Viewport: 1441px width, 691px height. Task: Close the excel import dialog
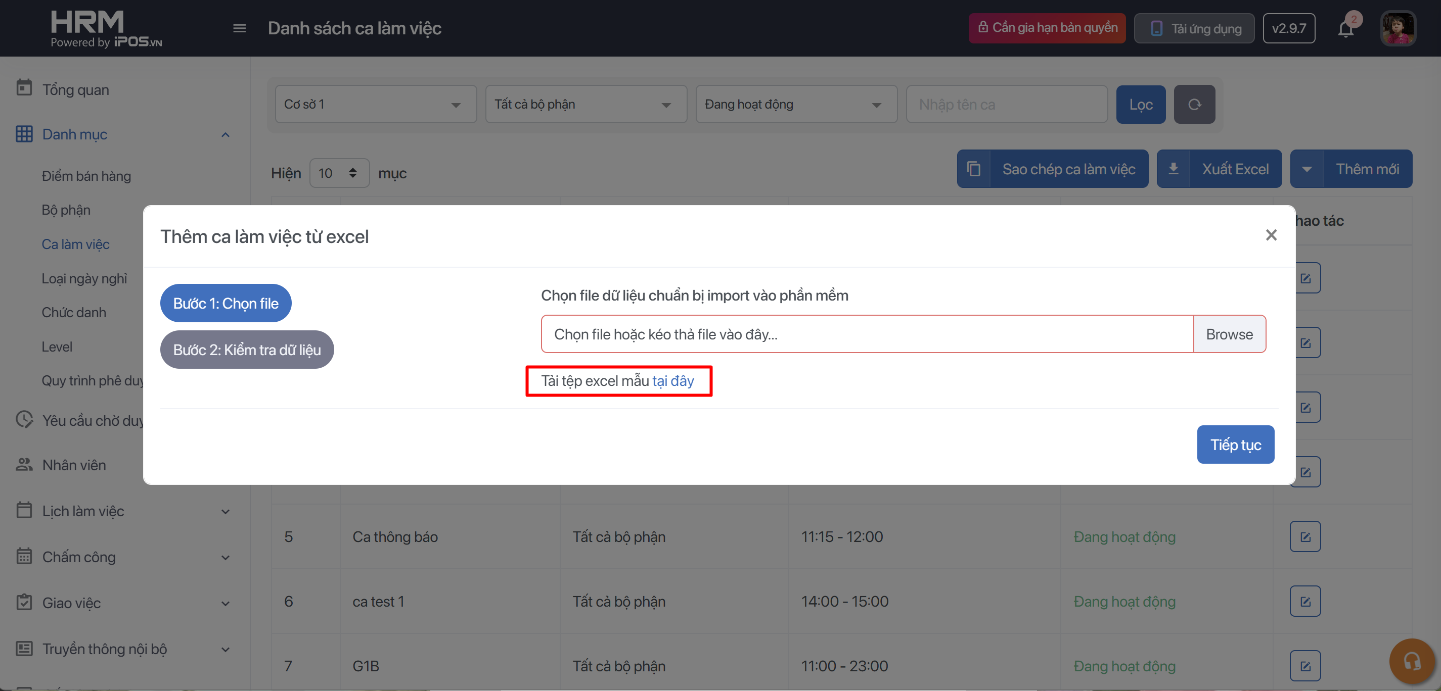1271,235
